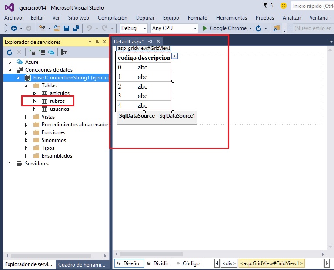Select the SqlDataSource1 control

pos(157,117)
